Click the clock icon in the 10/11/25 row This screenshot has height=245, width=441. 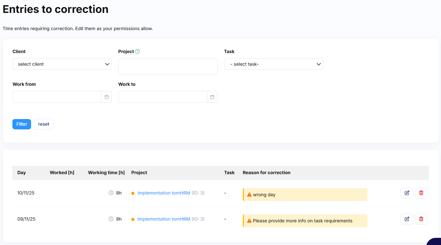(x=111, y=193)
